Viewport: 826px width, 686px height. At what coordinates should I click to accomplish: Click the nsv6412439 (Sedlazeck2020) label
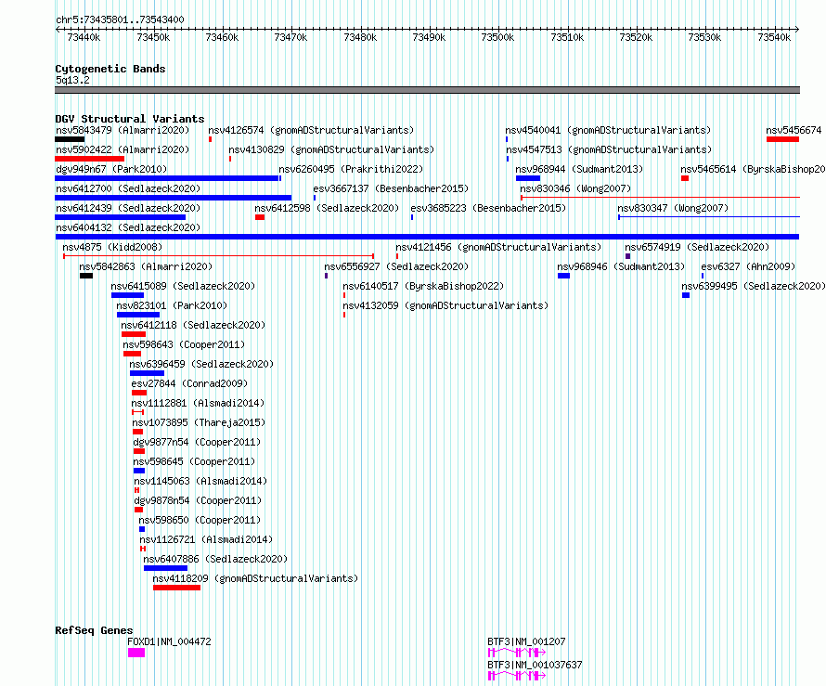click(x=128, y=208)
